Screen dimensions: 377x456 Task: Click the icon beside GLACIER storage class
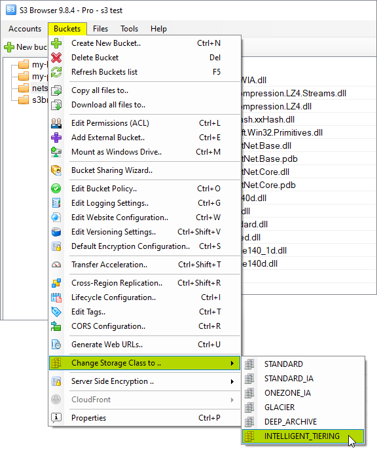pos(249,408)
